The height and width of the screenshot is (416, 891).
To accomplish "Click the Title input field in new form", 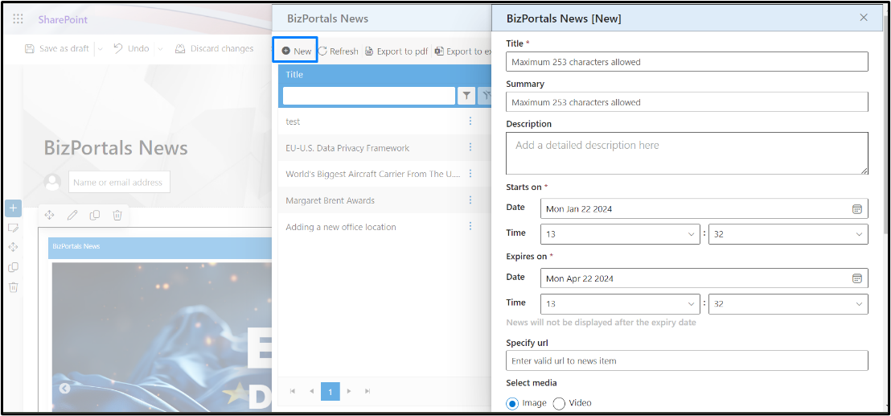I will (x=687, y=62).
